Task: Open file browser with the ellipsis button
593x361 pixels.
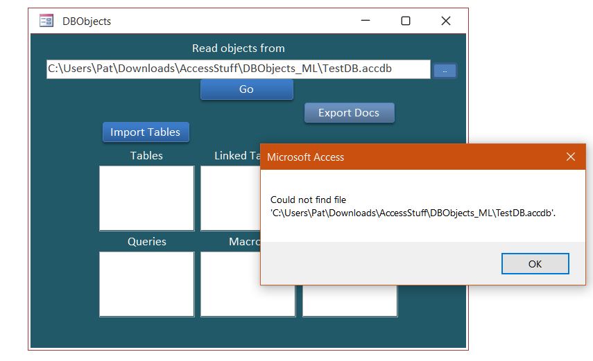Action: [445, 71]
